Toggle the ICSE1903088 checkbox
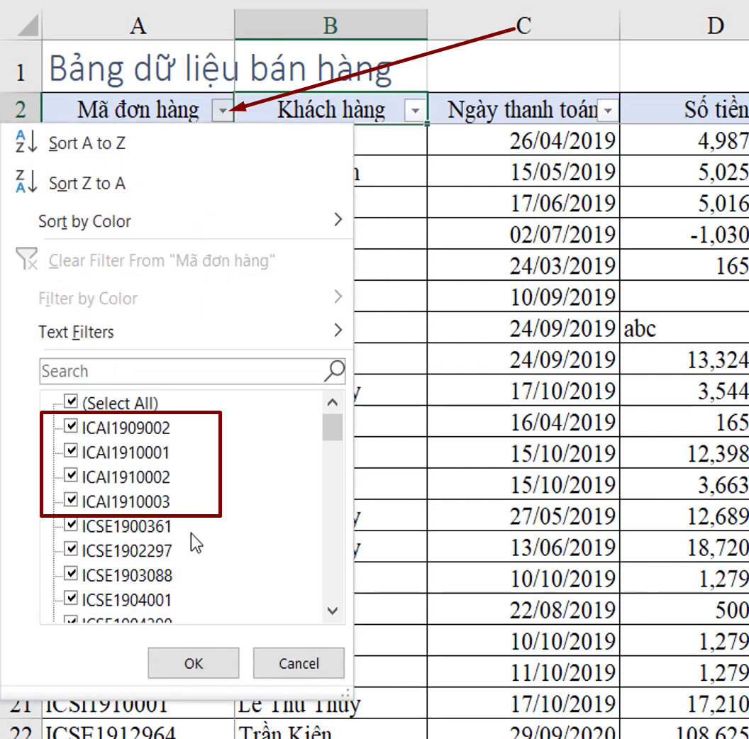Screen dimensions: 749x739 [x=71, y=574]
